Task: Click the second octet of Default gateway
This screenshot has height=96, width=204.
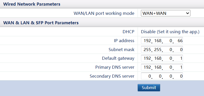Action: point(157,58)
